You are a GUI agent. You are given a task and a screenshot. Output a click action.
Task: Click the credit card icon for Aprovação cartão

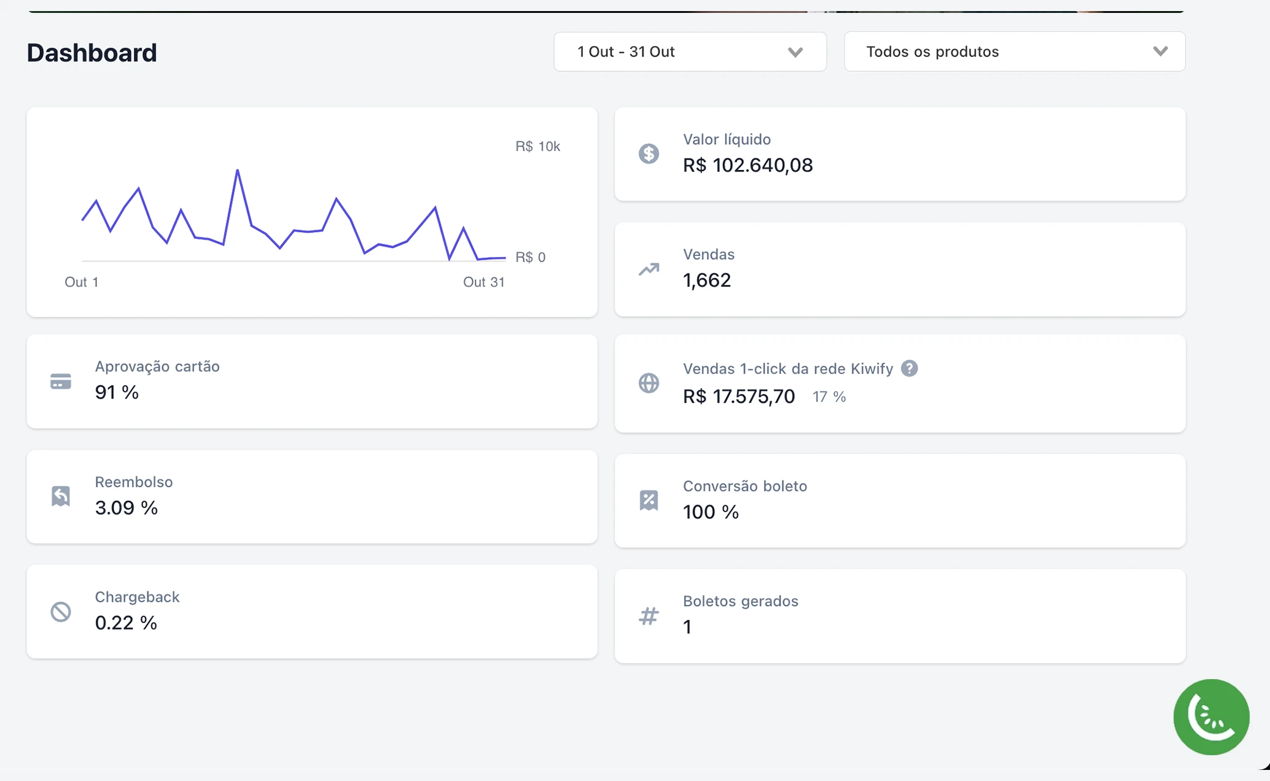tap(60, 381)
